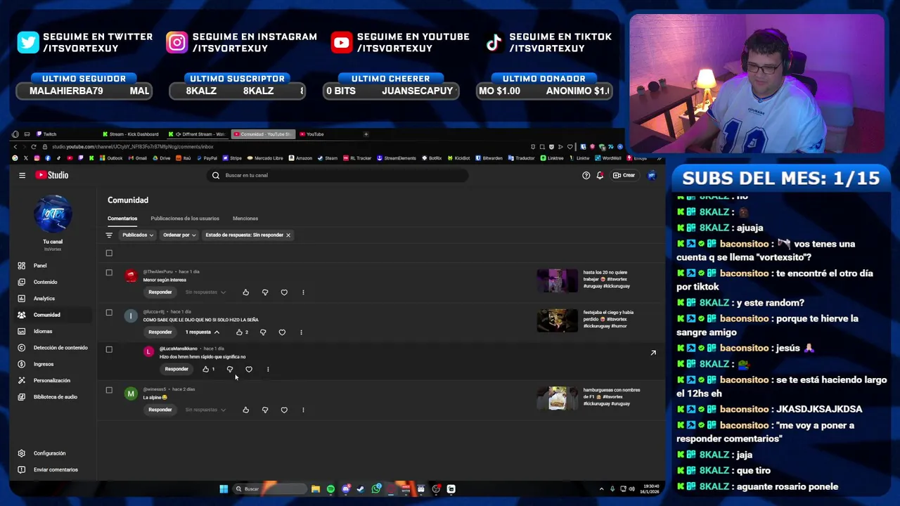The height and width of the screenshot is (506, 900).
Task: Open Analytics in the Studio sidebar
Action: (53, 299)
